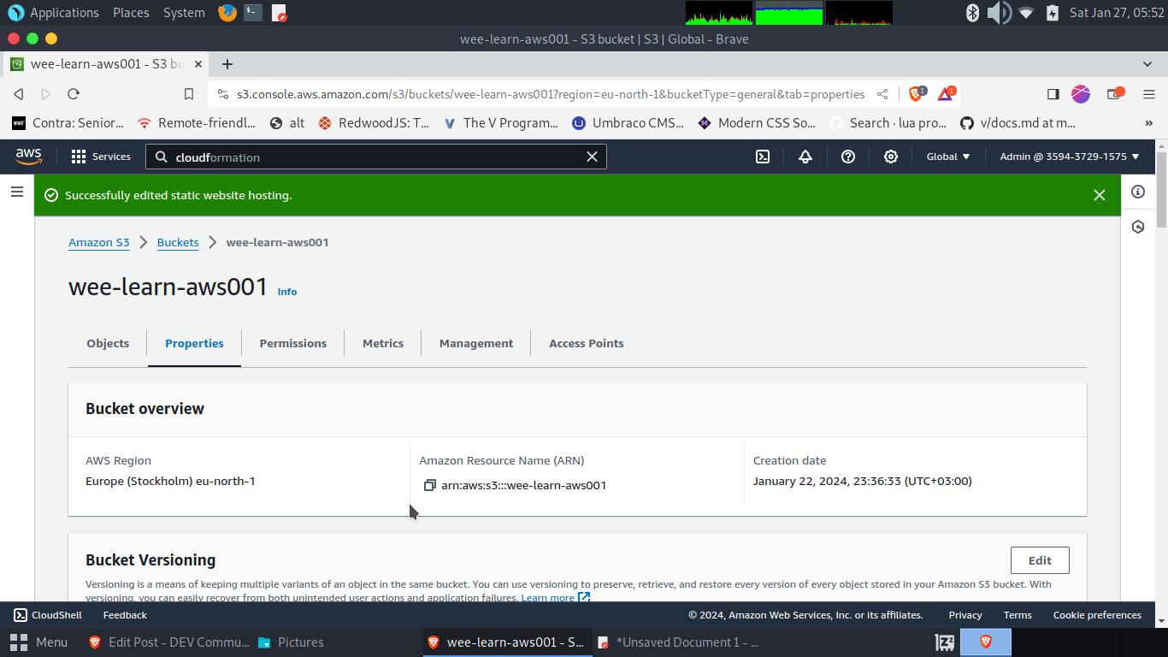Launch CloudShell from the footer

pyautogui.click(x=48, y=615)
